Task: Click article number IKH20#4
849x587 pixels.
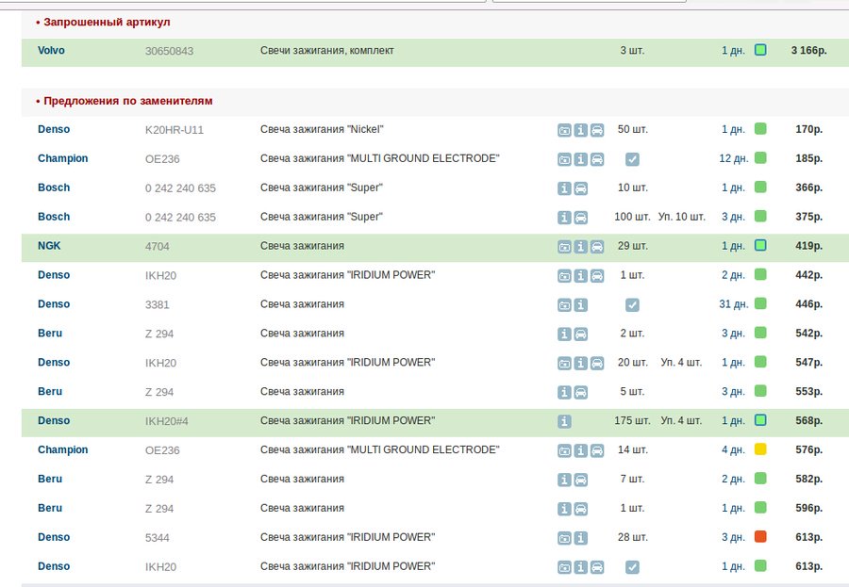Action: pyautogui.click(x=166, y=421)
